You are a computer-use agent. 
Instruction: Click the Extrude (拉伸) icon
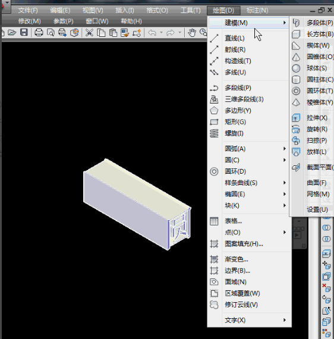click(296, 118)
